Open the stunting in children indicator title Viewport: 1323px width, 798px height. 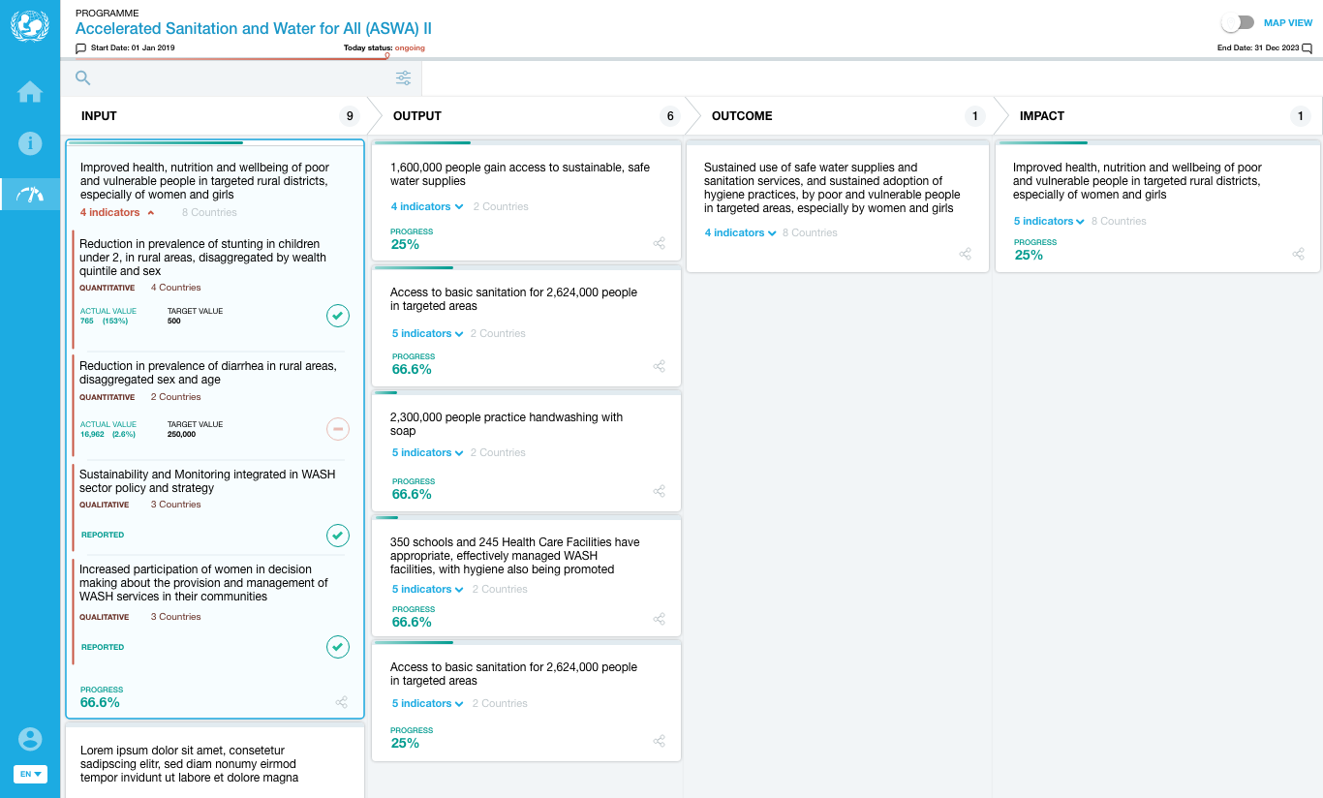click(x=202, y=258)
